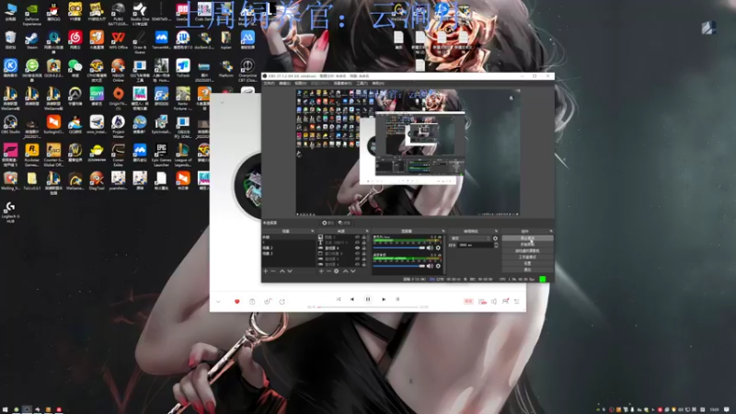Toggle lock on the image source row
The height and width of the screenshot is (414, 736).
[363, 237]
